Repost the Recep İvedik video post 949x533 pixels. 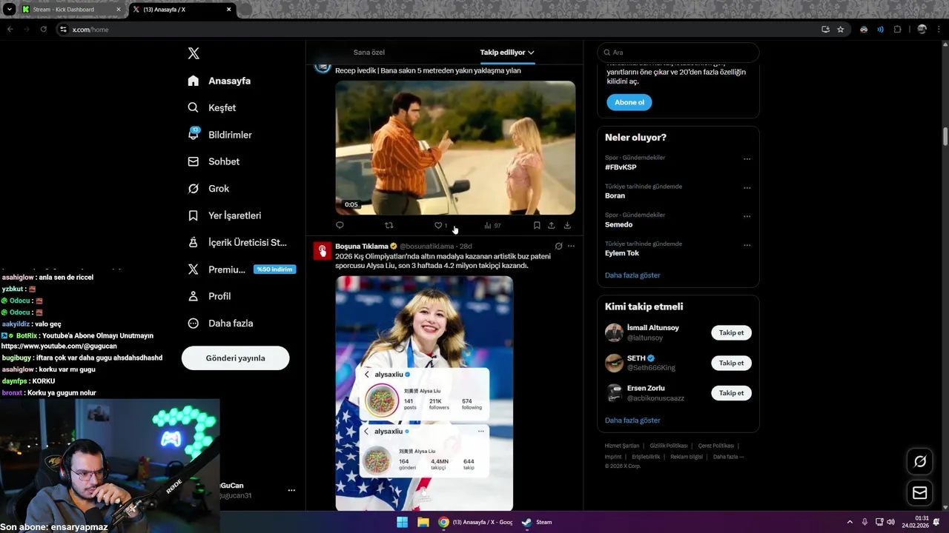[x=388, y=225]
